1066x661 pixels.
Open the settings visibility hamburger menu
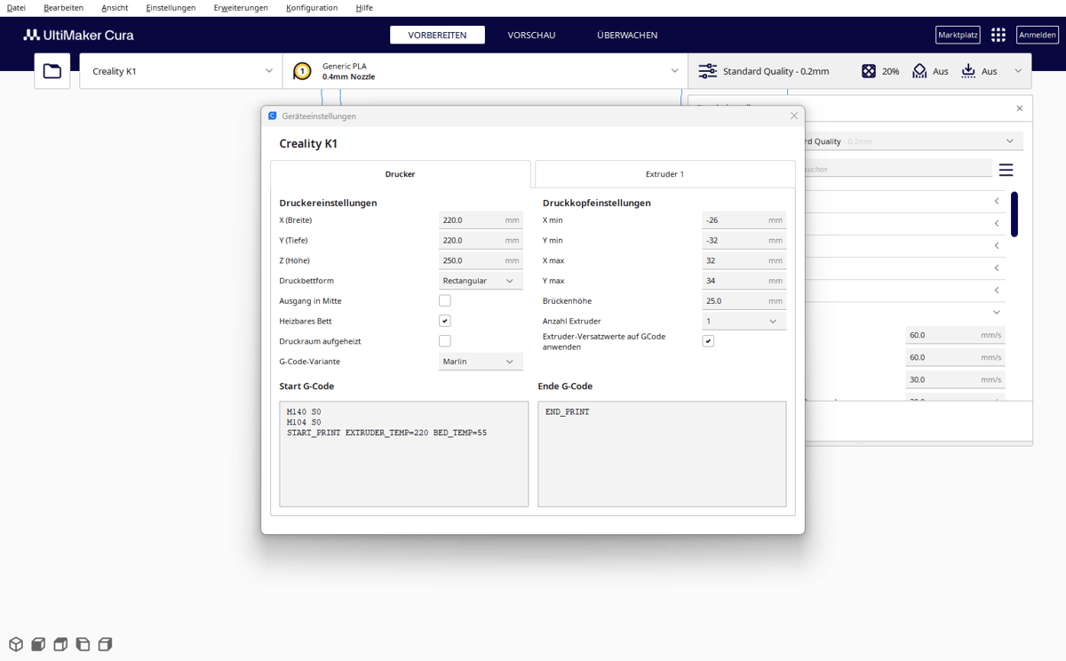pos(1006,170)
